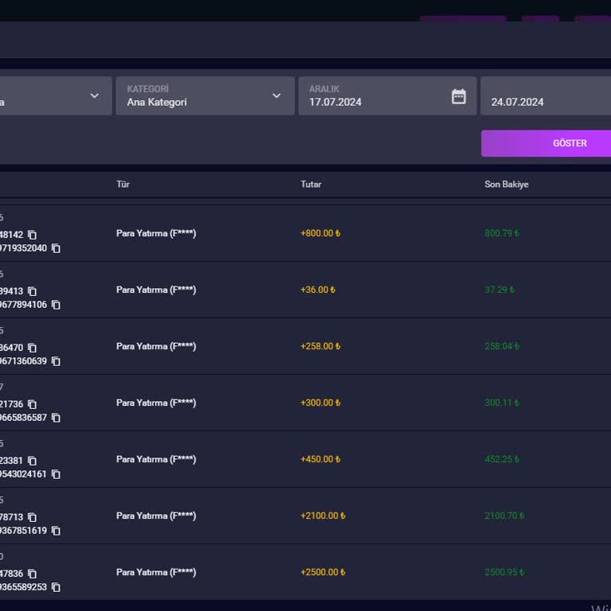
Task: Copy the ID ending in 23381
Action: (x=32, y=461)
